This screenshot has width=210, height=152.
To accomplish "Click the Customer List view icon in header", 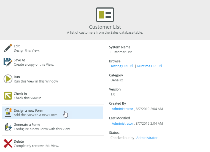I will coord(105,15).
